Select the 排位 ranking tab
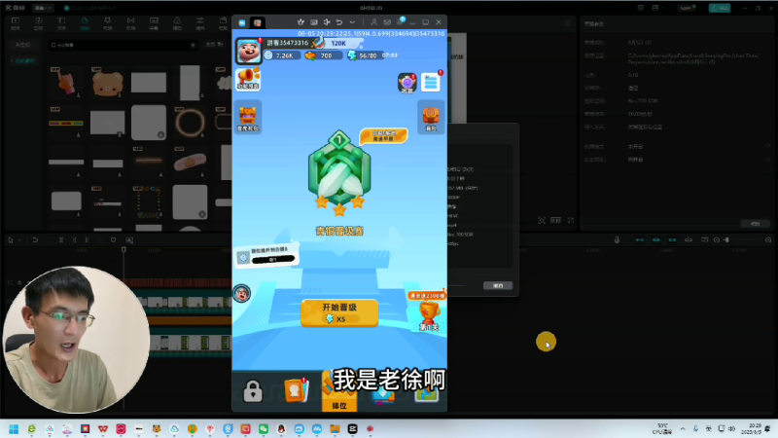 click(x=339, y=392)
